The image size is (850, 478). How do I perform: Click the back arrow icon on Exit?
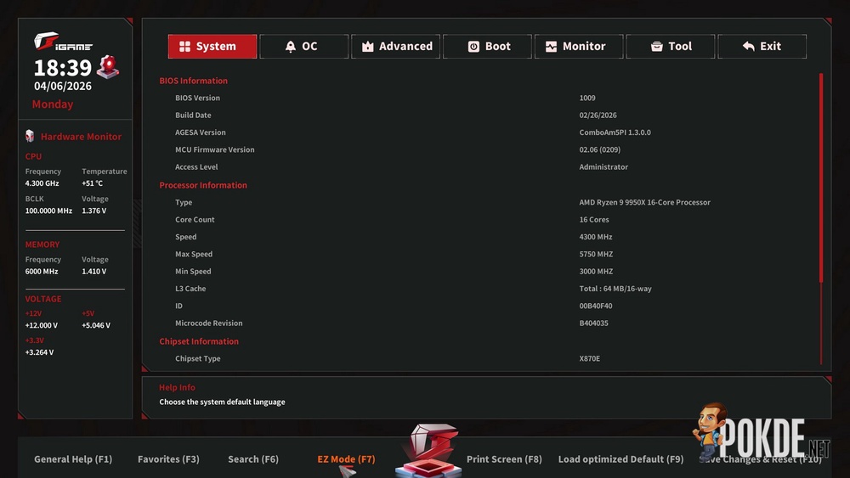tap(748, 47)
